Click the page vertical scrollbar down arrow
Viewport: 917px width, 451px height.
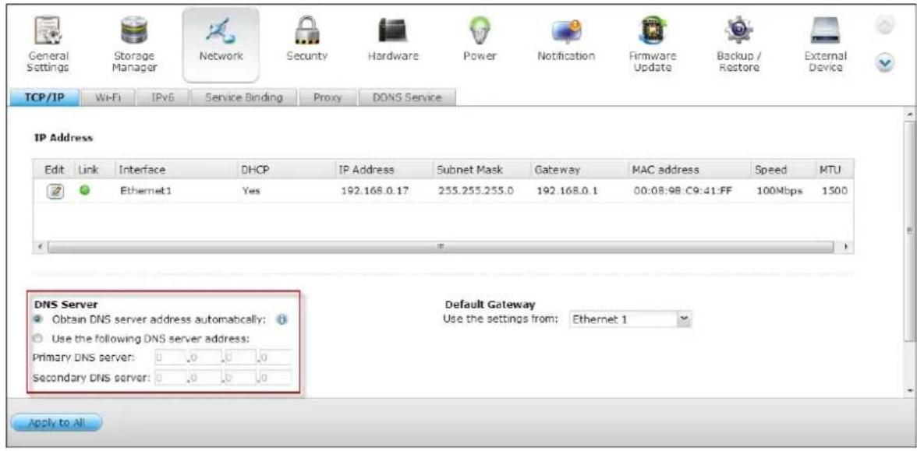pos(909,389)
